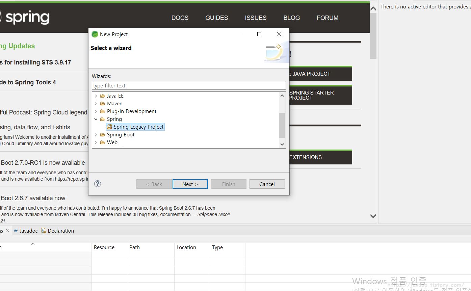471x291 pixels.
Task: Select the Spring Legacy Project item
Action: pyautogui.click(x=135, y=127)
